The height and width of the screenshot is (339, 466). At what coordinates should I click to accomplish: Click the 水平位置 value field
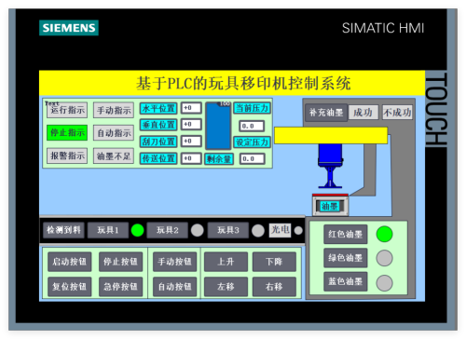click(191, 108)
